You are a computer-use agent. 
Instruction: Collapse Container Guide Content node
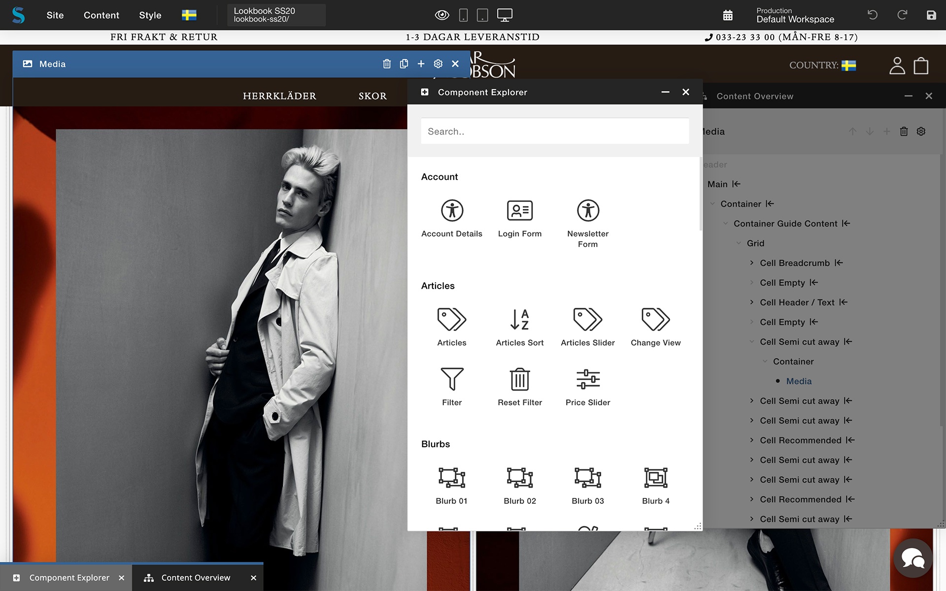(x=725, y=223)
